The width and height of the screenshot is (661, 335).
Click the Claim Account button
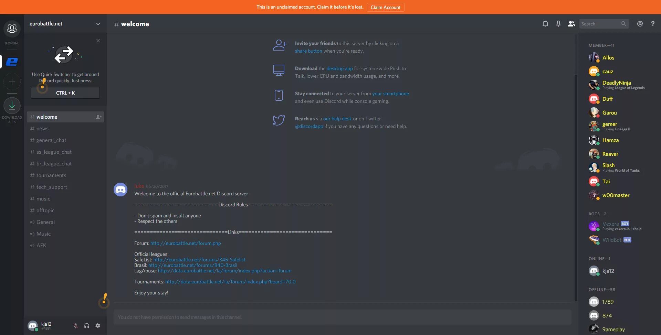(385, 7)
